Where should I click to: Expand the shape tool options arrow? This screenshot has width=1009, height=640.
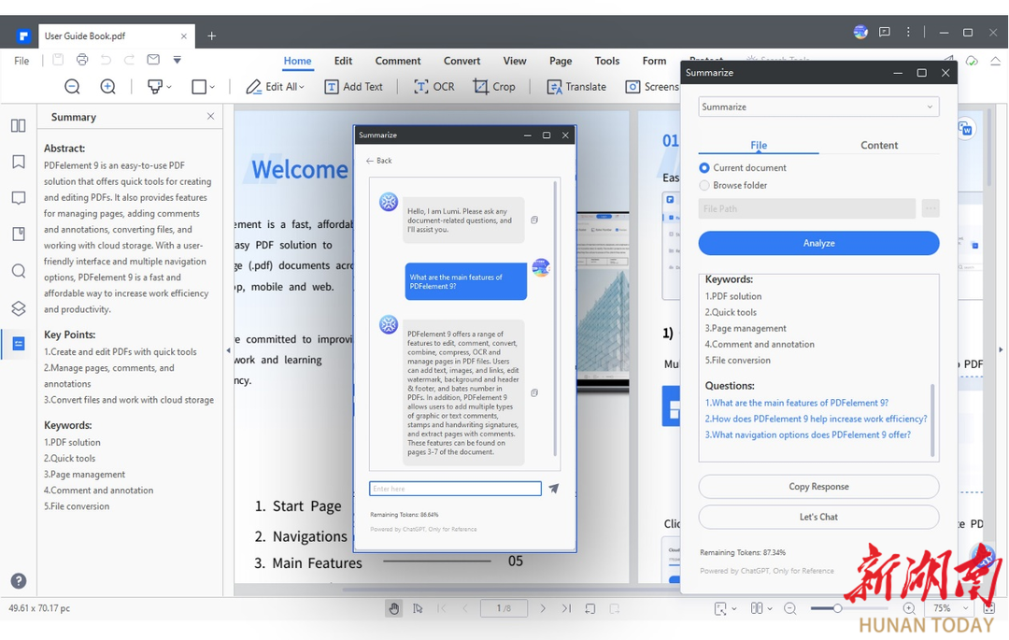212,87
